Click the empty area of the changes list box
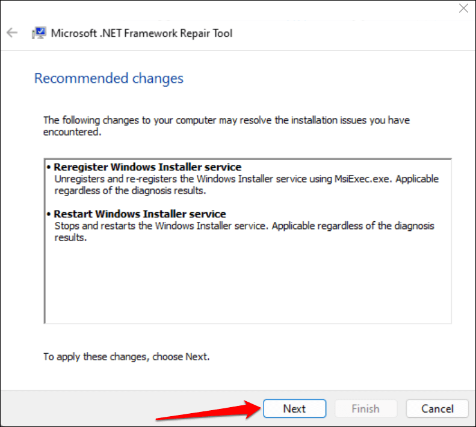 [247, 283]
